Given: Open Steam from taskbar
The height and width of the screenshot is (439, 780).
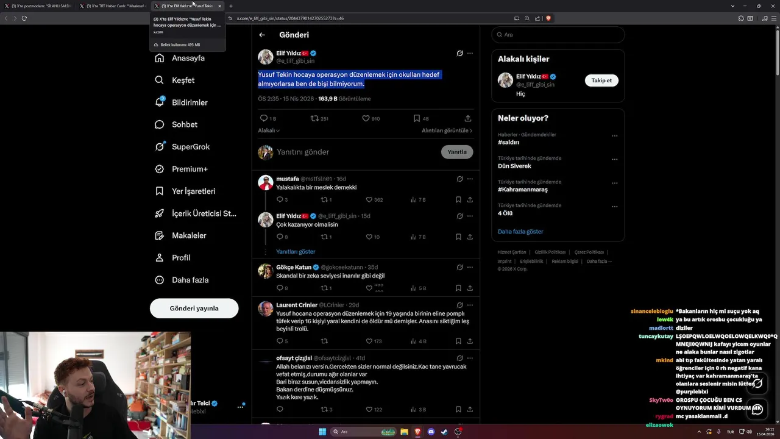Looking at the screenshot, I should (x=444, y=432).
